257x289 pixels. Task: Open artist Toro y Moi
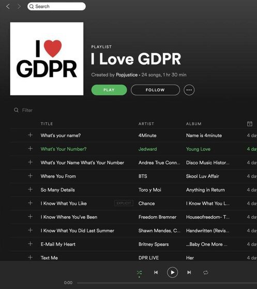tap(150, 190)
